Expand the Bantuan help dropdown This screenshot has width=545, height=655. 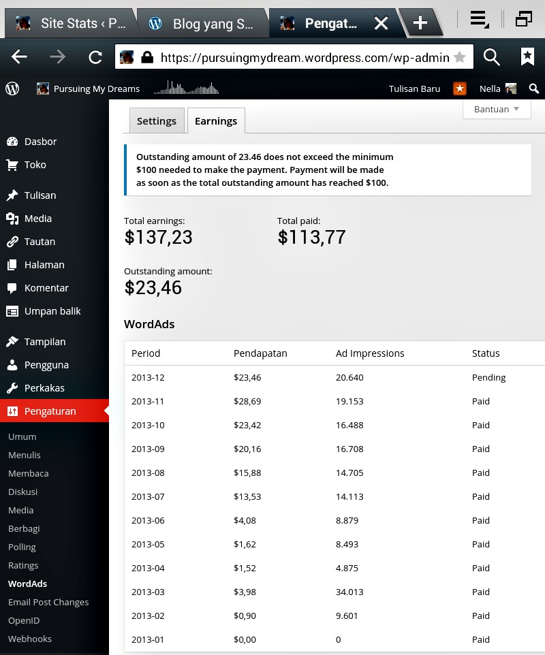coord(497,109)
